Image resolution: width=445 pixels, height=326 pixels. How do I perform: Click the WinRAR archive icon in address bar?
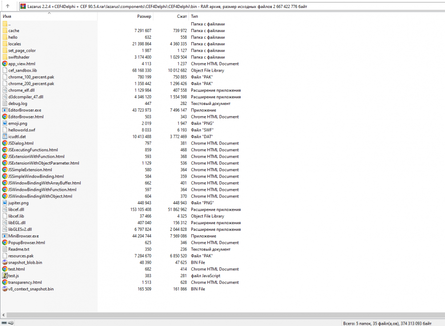(x=23, y=6)
